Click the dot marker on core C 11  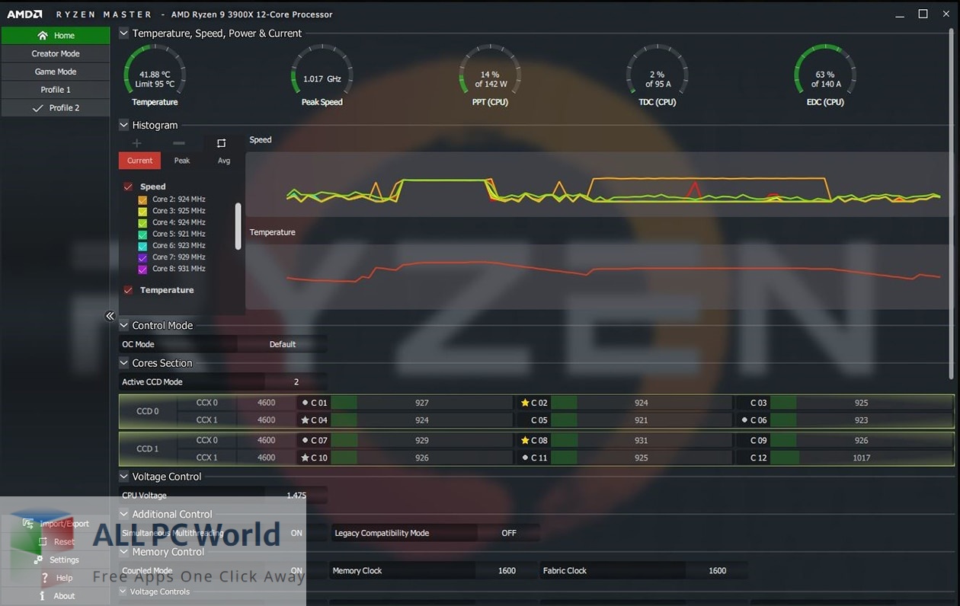click(525, 458)
